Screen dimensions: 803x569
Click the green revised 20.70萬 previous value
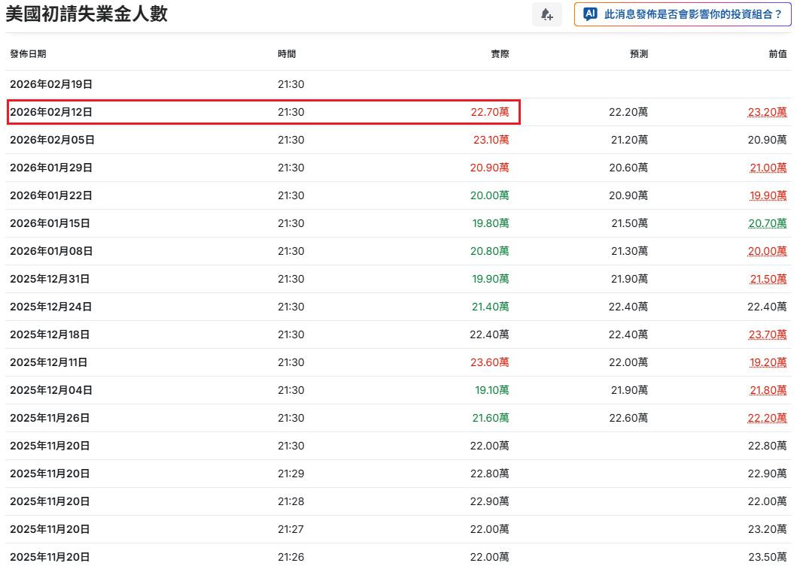(x=767, y=223)
